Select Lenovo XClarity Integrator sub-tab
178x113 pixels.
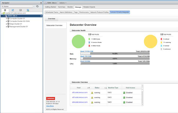(120, 12)
